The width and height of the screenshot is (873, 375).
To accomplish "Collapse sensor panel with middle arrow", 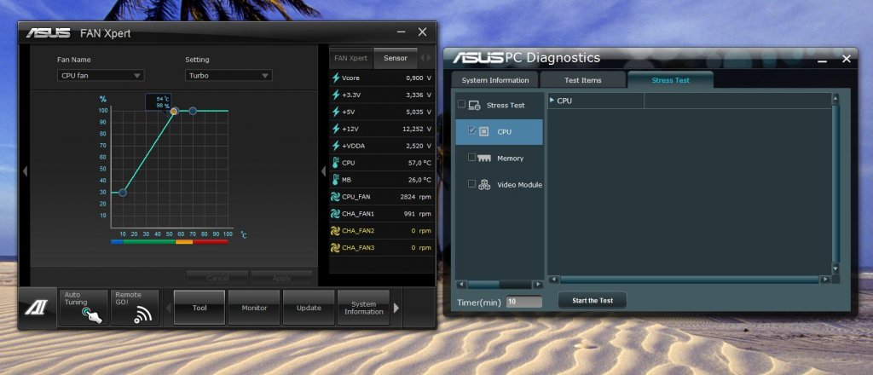I will [323, 171].
